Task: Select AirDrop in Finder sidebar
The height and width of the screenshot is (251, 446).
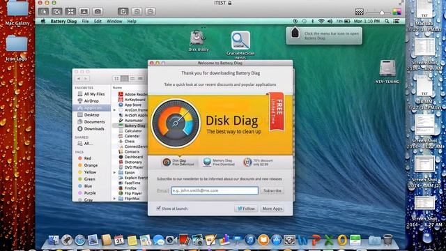Action: tap(91, 100)
